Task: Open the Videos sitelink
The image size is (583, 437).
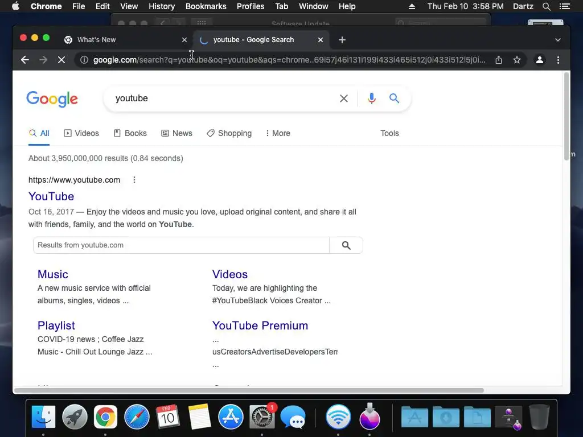Action: pyautogui.click(x=230, y=274)
